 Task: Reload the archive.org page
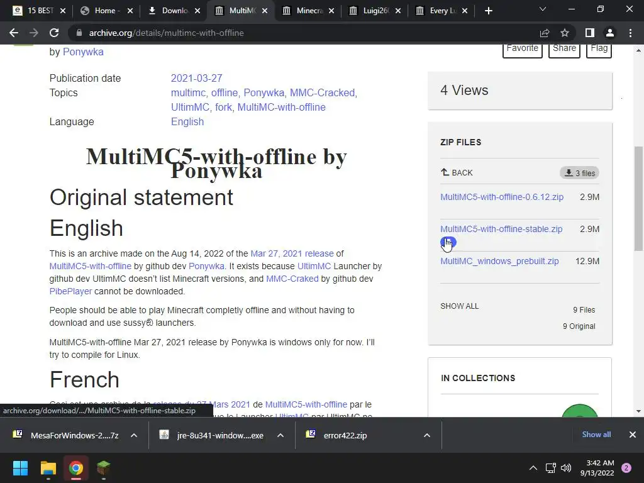pyautogui.click(x=54, y=33)
